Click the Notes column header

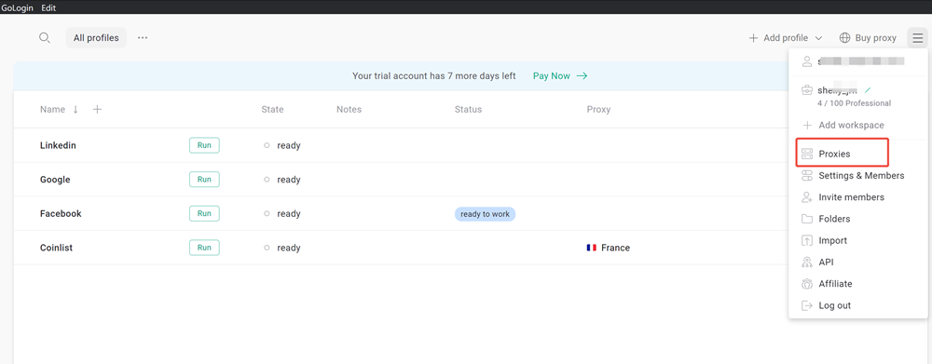coord(349,109)
